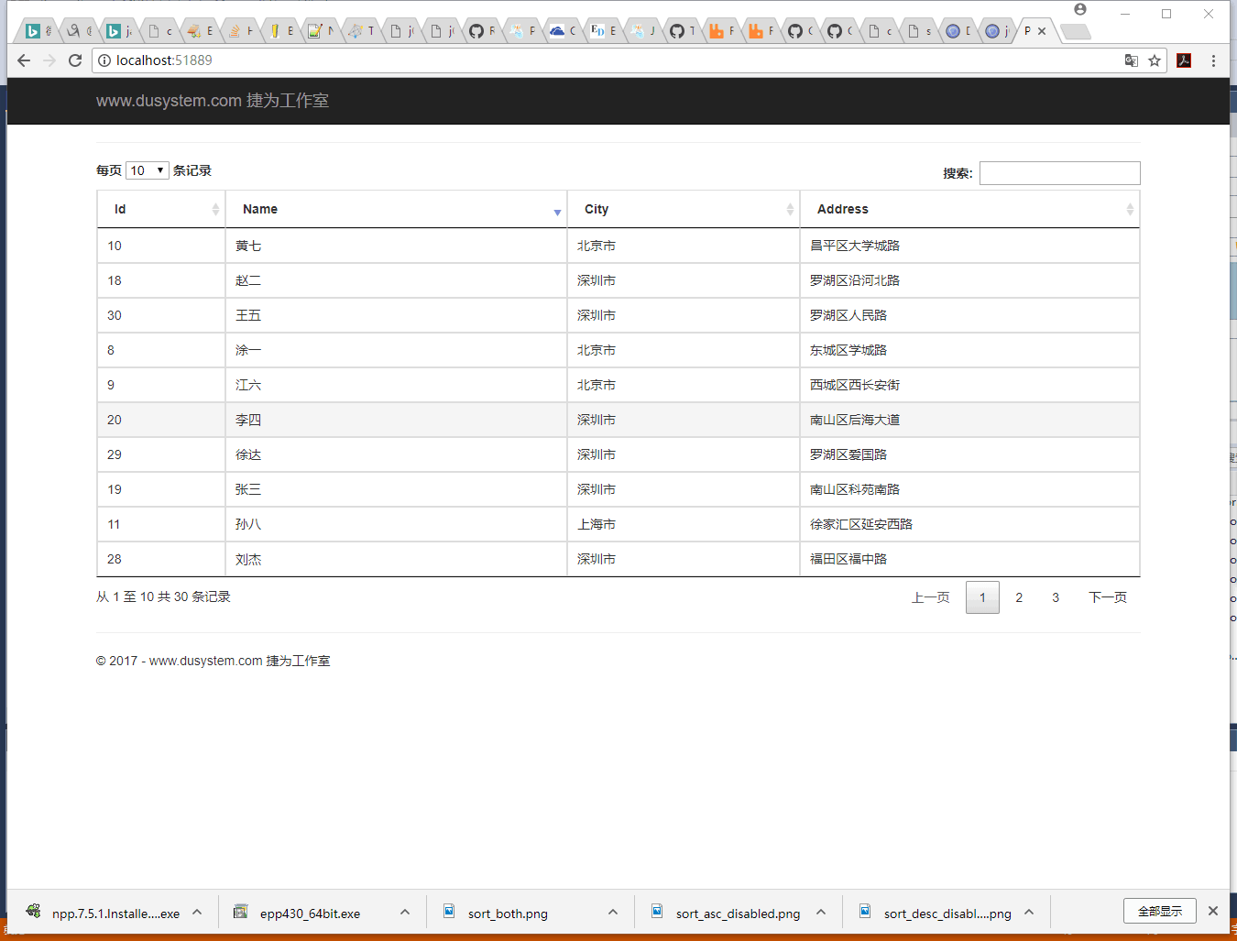This screenshot has width=1237, height=941.
Task: Expand options for epp430_64bit.exe download
Action: pyautogui.click(x=405, y=913)
